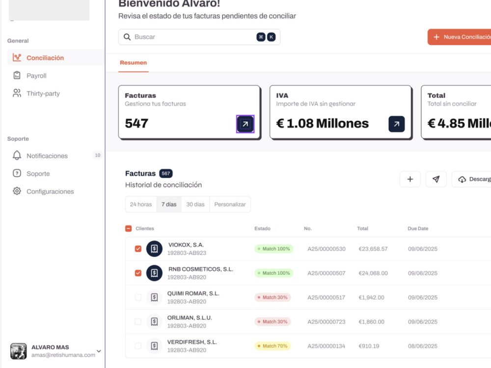Click the K key shortcut badge
Viewport: 491px width, 368px height.
271,37
